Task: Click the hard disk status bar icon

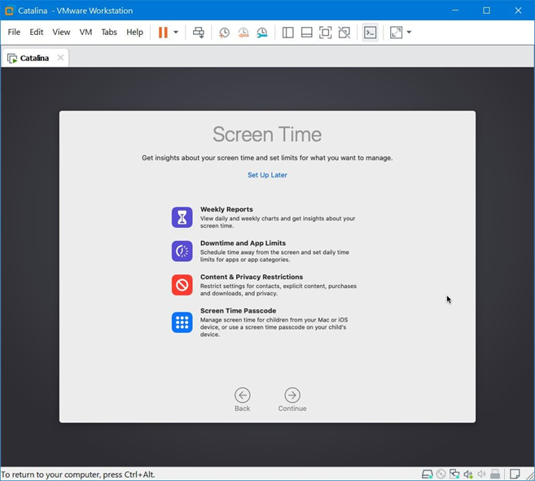Action: (428, 474)
